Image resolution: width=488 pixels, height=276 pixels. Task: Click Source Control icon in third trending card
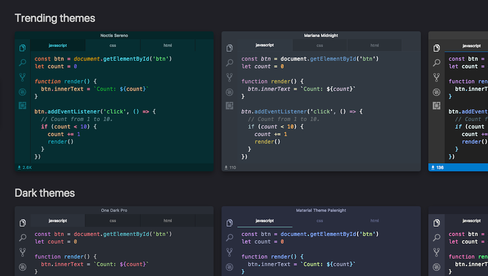pos(437,77)
